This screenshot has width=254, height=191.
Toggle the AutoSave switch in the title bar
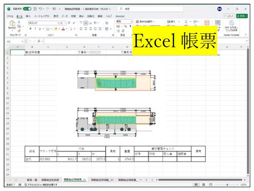point(27,8)
